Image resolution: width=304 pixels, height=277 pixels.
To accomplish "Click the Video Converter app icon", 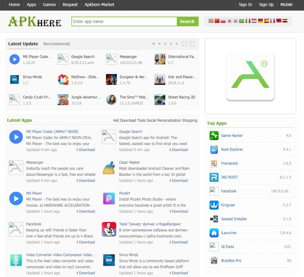I will (16, 260).
